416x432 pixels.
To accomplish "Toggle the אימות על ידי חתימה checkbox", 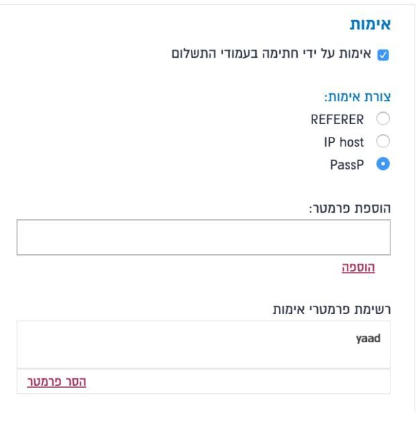I will pos(384,54).
